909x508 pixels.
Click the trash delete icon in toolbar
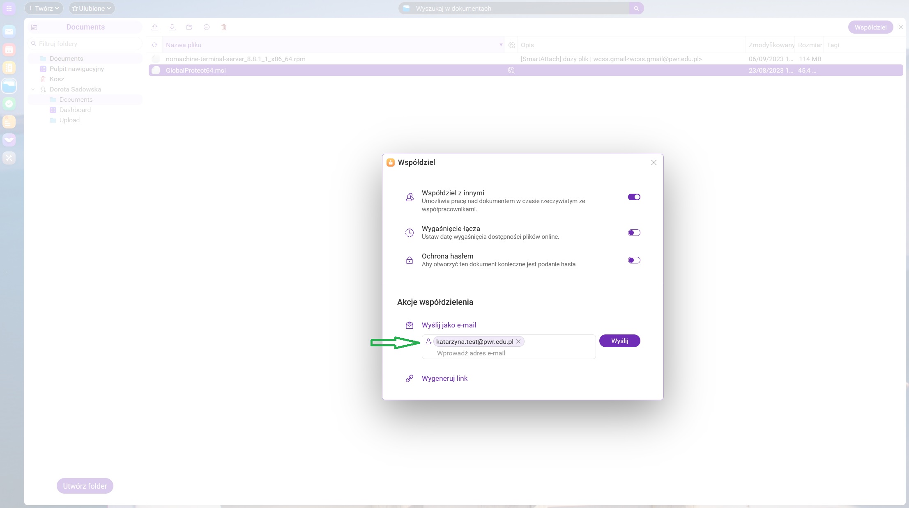click(x=224, y=27)
